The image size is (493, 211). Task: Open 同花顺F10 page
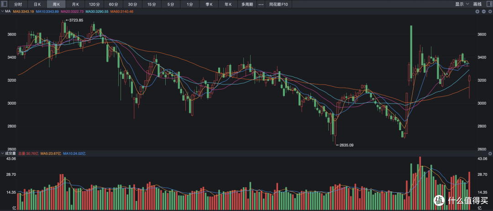[278, 5]
